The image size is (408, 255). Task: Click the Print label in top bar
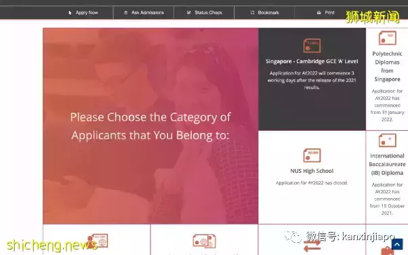(x=329, y=12)
